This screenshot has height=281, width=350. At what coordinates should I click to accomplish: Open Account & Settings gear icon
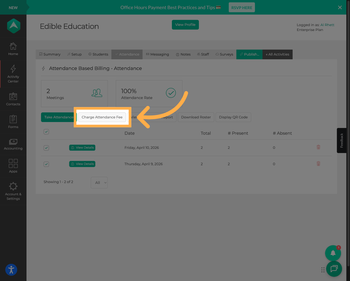pyautogui.click(x=13, y=186)
